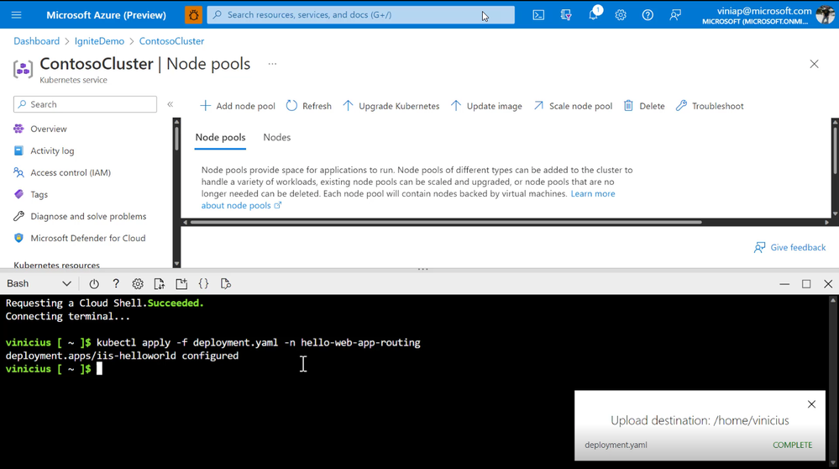Open the Bash shell type dropdown
Viewport: 839px width, 469px height.
pos(39,284)
